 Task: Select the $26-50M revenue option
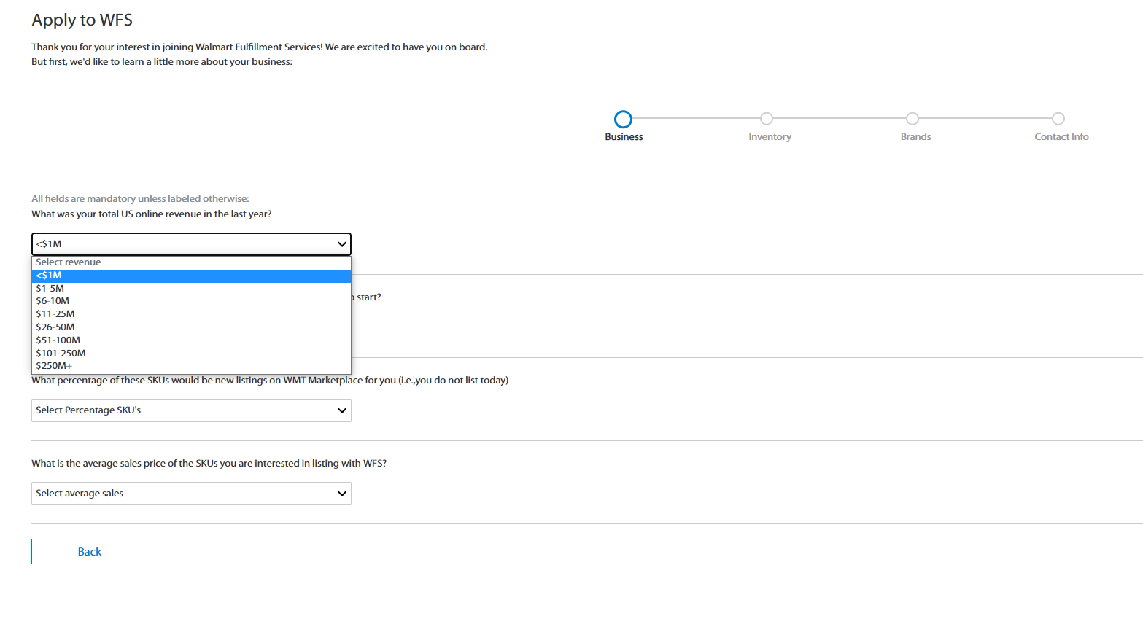coord(191,327)
